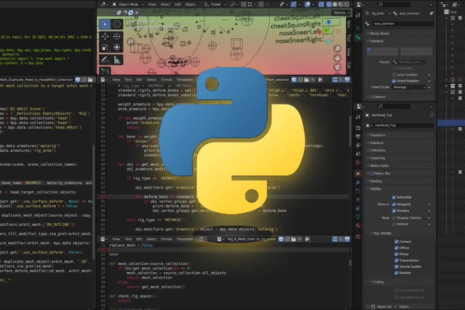This screenshot has width=465, height=310.
Task: Run script in upper text editor
Action: click(320, 79)
